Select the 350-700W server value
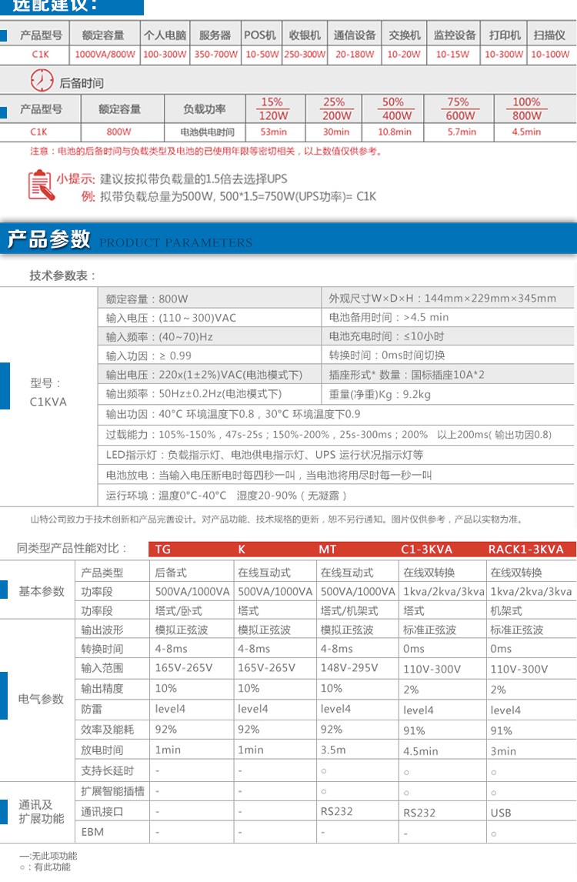This screenshot has height=882, width=577. (216, 55)
